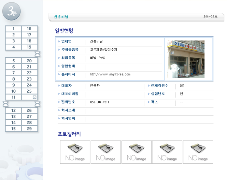
Task: Click the 일반현황 section heading
Action: tap(64, 31)
